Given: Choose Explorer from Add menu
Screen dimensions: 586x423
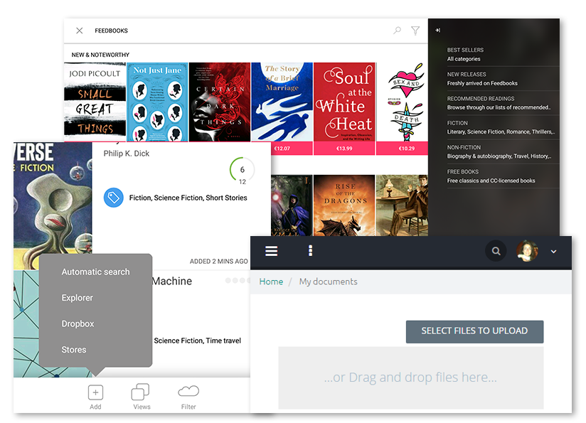Looking at the screenshot, I should click(x=78, y=298).
